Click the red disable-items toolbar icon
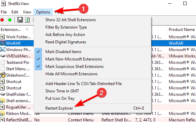The height and width of the screenshot is (122, 196). [2, 20]
